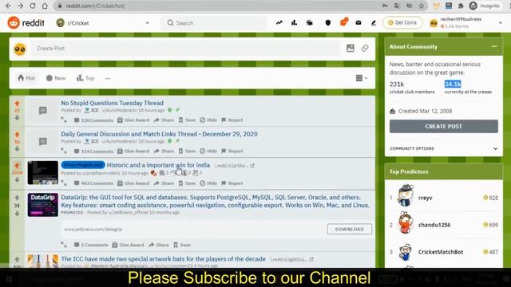Open the All bar chart icon
Screen dimensions: 511x287
294,23
